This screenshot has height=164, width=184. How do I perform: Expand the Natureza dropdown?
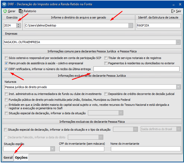178,87
